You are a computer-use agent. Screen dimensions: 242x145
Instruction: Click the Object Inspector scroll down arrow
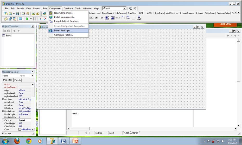[33, 129]
